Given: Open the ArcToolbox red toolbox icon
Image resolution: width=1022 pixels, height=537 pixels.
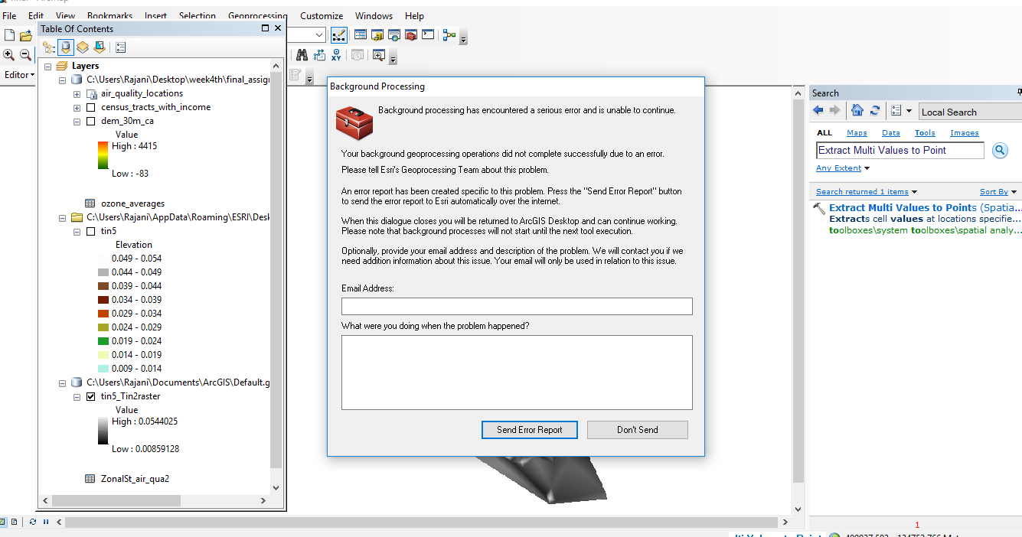Looking at the screenshot, I should tap(411, 35).
